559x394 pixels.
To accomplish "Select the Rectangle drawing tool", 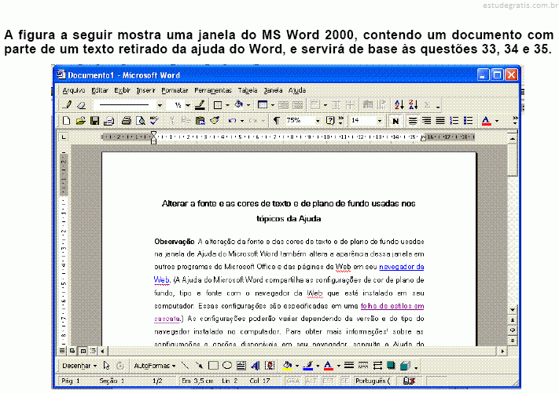I will [213, 366].
